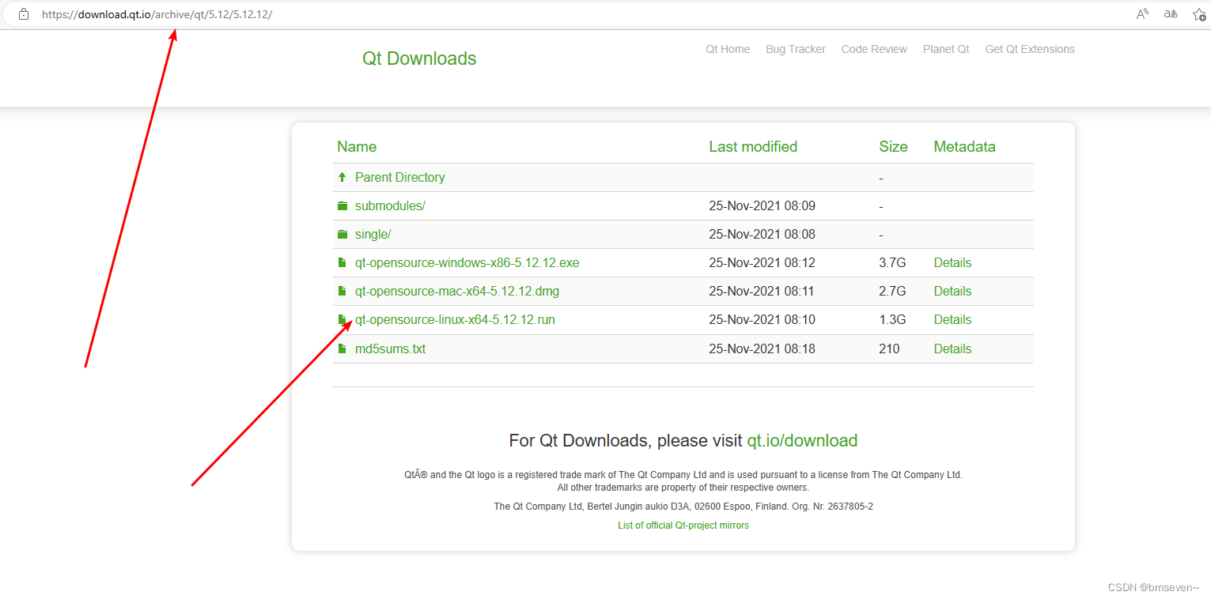Image resolution: width=1211 pixels, height=599 pixels.
Task: Download qt-opensource-windows-x86-5.12.12.exe
Action: [467, 262]
